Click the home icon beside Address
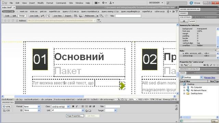The image size is (219, 123). click(17, 20)
